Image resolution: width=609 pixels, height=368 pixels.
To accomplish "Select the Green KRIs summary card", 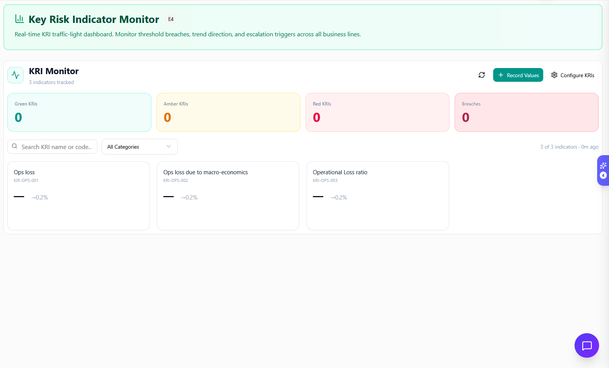I will 79,112.
